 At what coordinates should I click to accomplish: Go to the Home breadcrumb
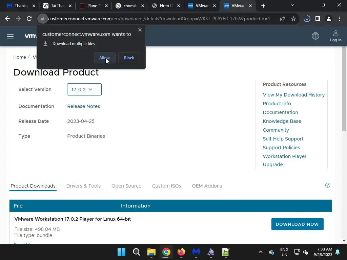[x=20, y=57]
